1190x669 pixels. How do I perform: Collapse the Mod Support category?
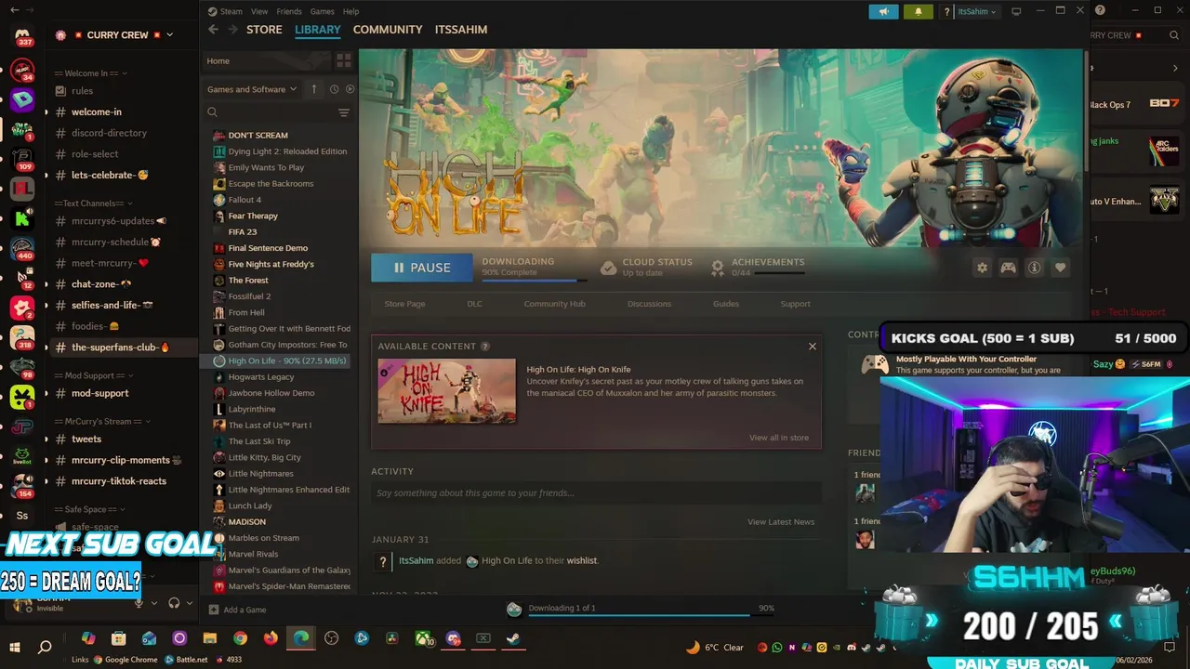[x=93, y=375]
